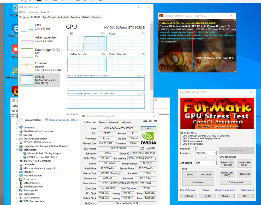The image size is (261, 205).
Task: Click the Lookup button in GPU-Z
Action: pyautogui.click(x=149, y=128)
